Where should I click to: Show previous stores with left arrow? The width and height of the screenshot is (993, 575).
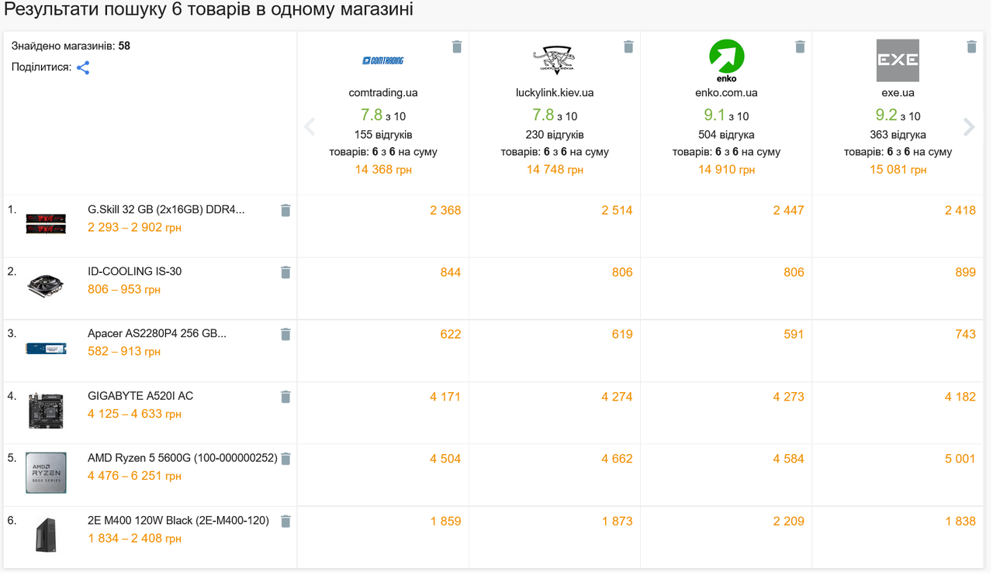click(310, 126)
